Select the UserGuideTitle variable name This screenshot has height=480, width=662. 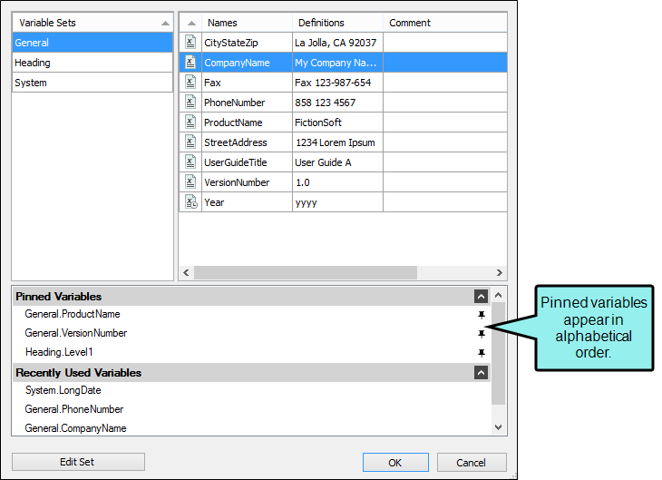236,162
